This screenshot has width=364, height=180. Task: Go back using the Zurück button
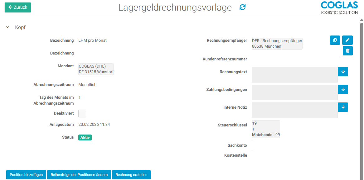tap(17, 7)
